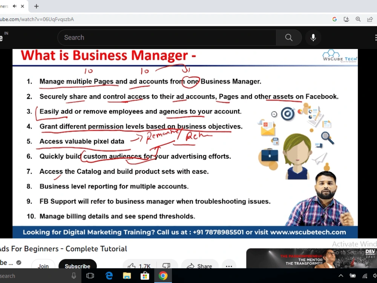
Task: Click the battery tray icon
Action: [353, 276]
